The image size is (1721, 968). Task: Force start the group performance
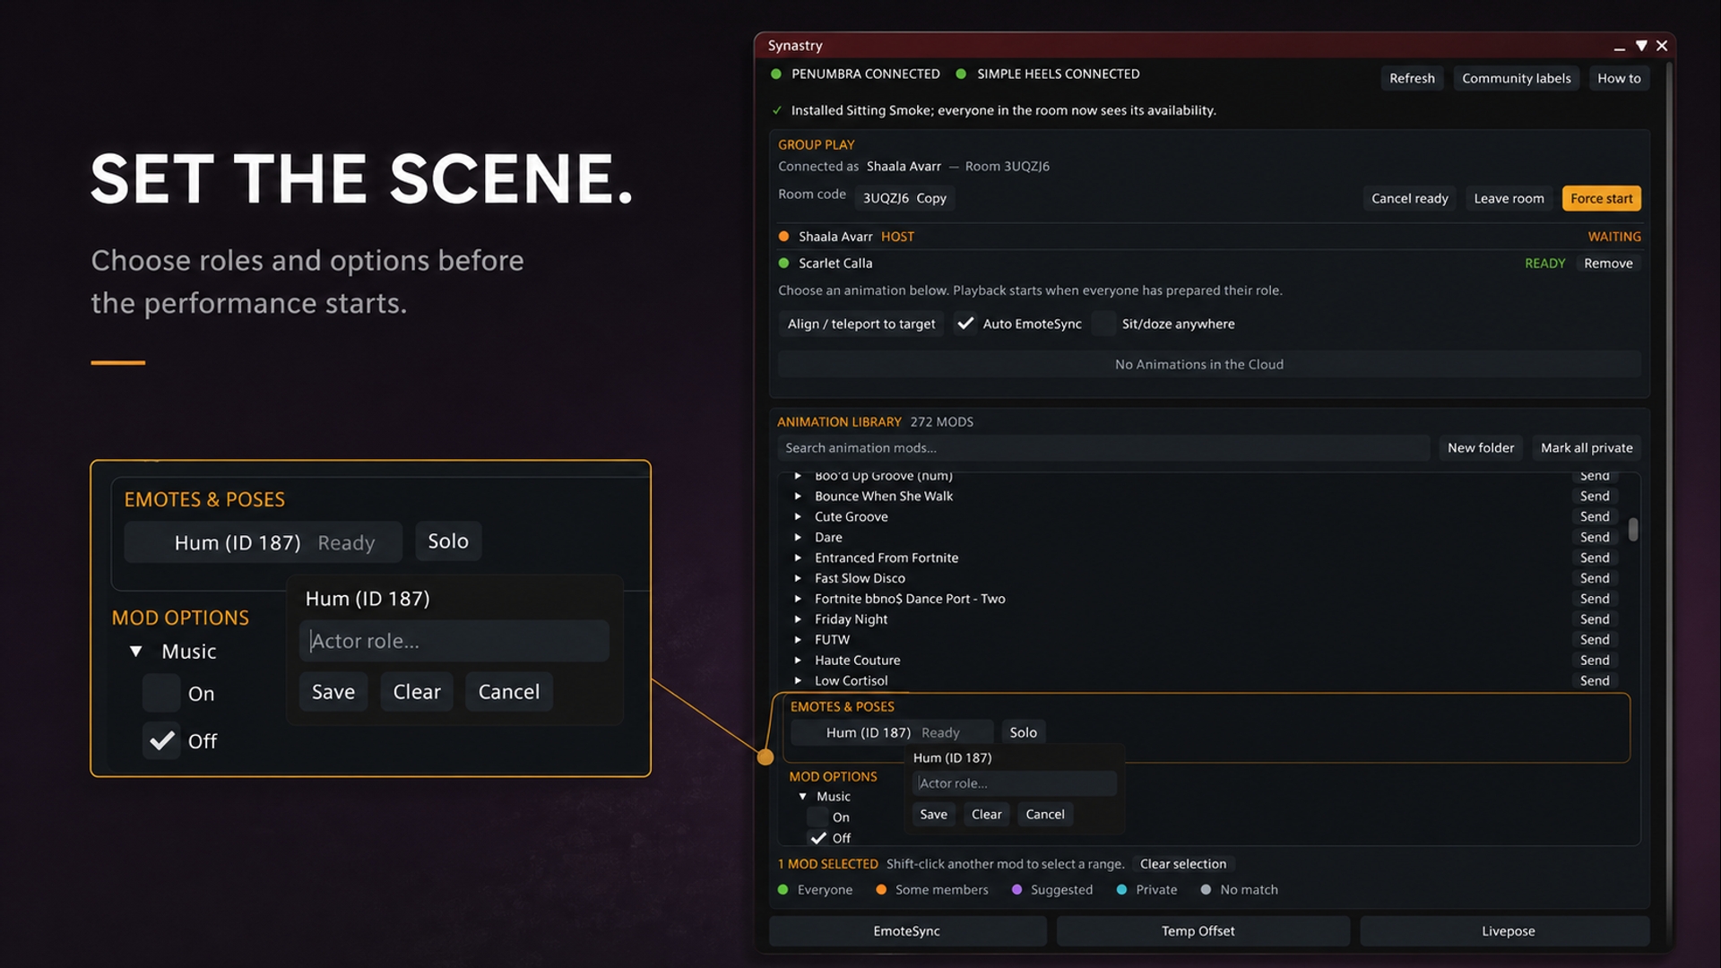coord(1601,198)
